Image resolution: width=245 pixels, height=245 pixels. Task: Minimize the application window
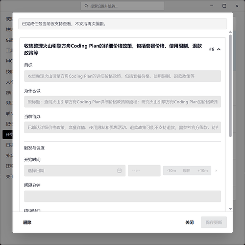(x=212, y=6)
